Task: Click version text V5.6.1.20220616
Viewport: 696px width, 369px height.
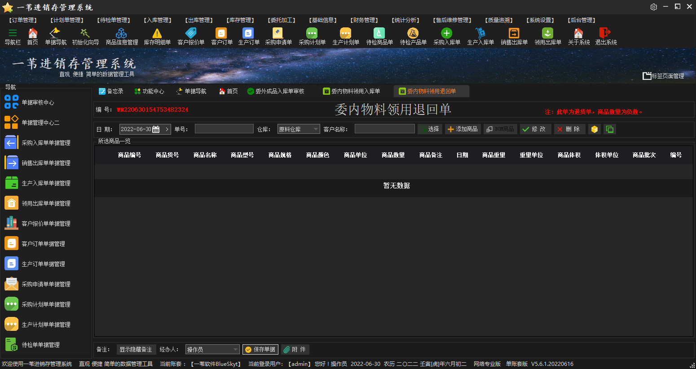Action: click(552, 364)
